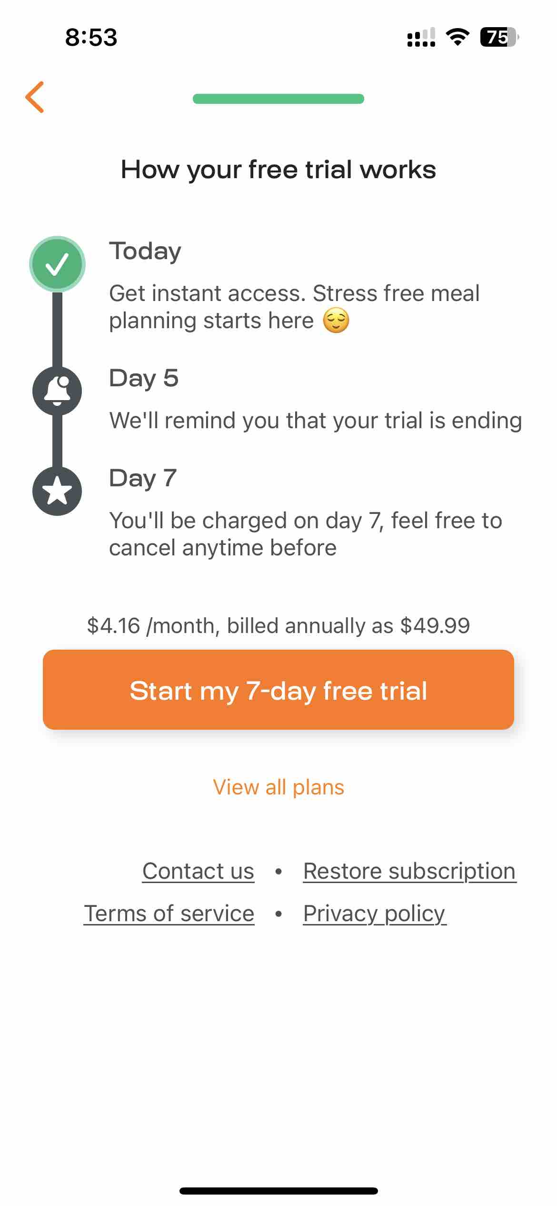Tap the Wi-Fi status icon
Image resolution: width=557 pixels, height=1206 pixels.
coord(458,37)
